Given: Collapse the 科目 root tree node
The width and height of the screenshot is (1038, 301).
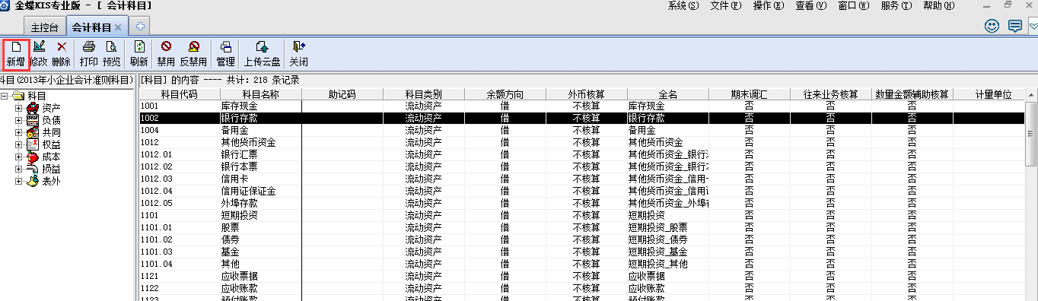Looking at the screenshot, I should pyautogui.click(x=5, y=96).
